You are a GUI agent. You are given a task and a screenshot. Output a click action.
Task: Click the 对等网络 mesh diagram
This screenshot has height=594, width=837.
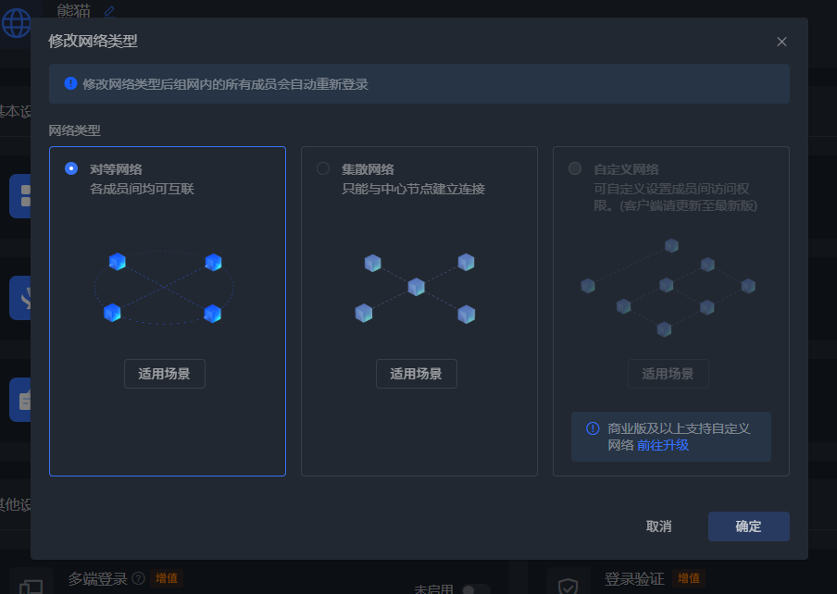pos(165,288)
